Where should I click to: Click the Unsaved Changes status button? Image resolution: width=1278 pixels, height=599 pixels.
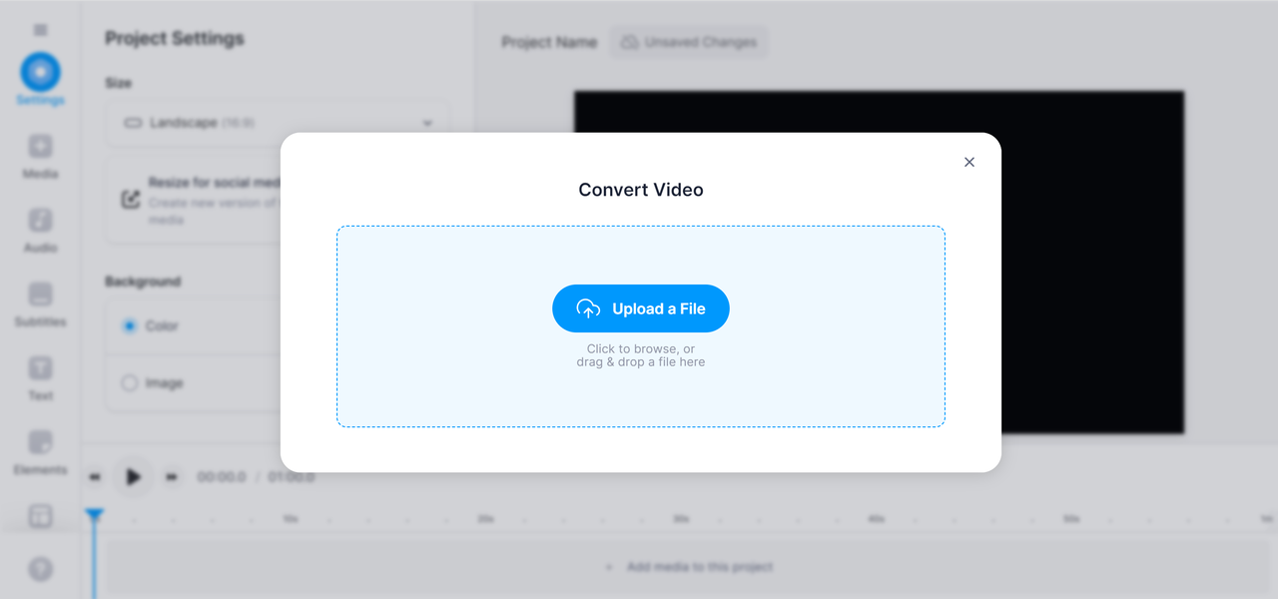[x=689, y=42]
